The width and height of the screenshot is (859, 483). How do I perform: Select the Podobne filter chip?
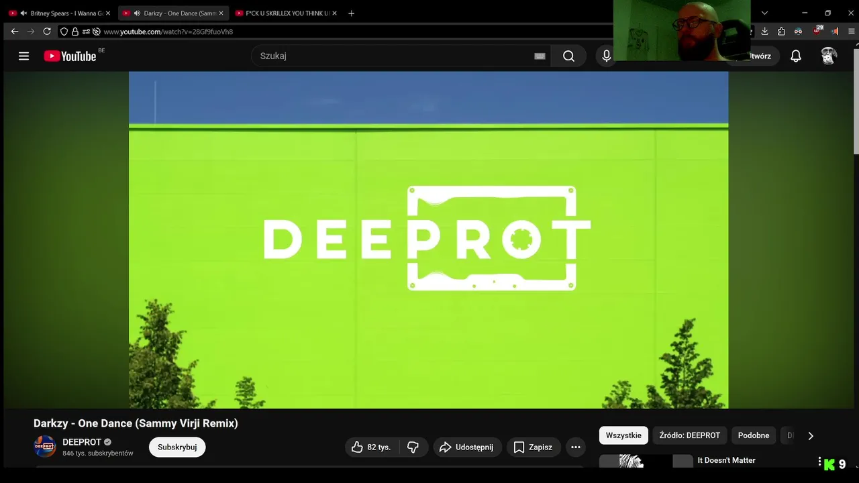tap(754, 435)
